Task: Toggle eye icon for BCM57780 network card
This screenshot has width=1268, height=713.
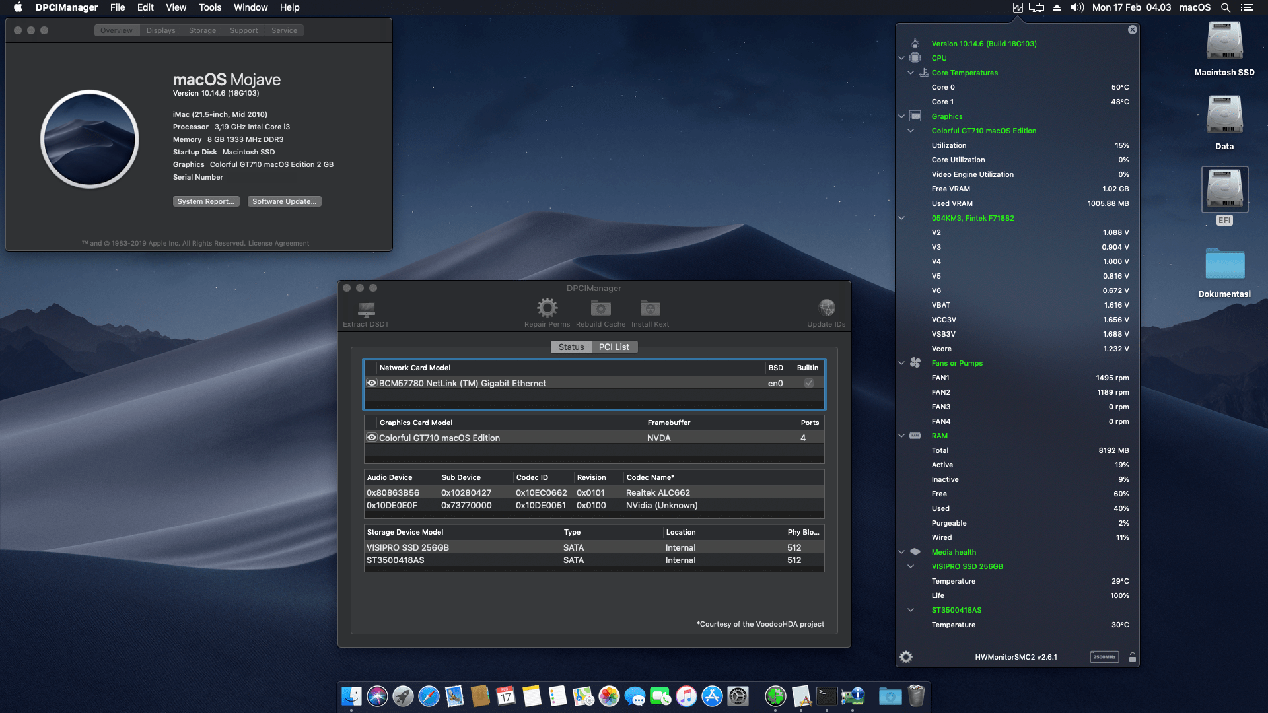Action: coord(372,383)
